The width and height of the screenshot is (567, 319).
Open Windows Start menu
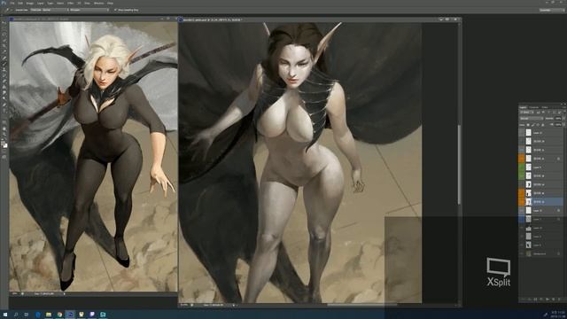[x=5, y=315]
